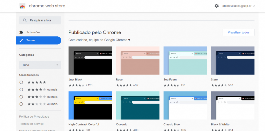Open the Black & White theme thumbnail
The width and height of the screenshot is (265, 131).
[x=233, y=105]
